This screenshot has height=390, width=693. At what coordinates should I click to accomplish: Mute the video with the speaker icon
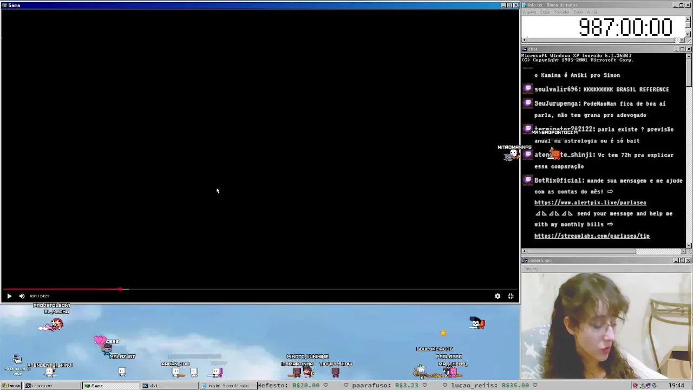[22, 296]
